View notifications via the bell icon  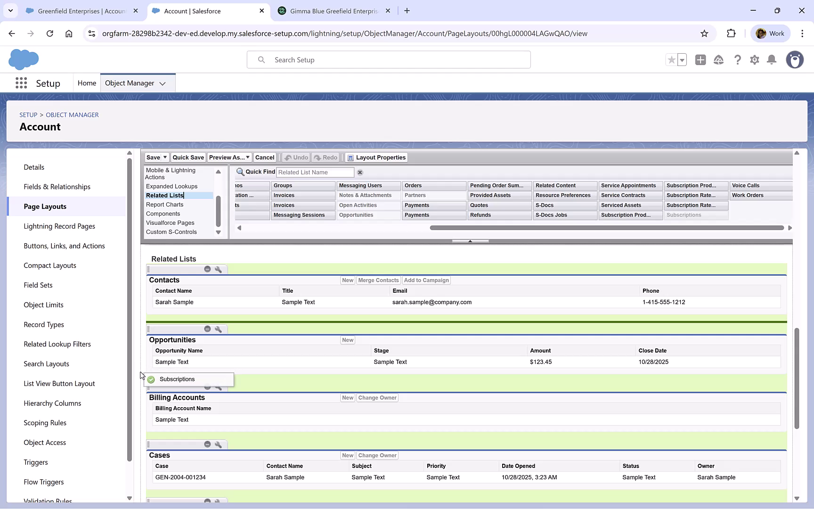tap(772, 60)
